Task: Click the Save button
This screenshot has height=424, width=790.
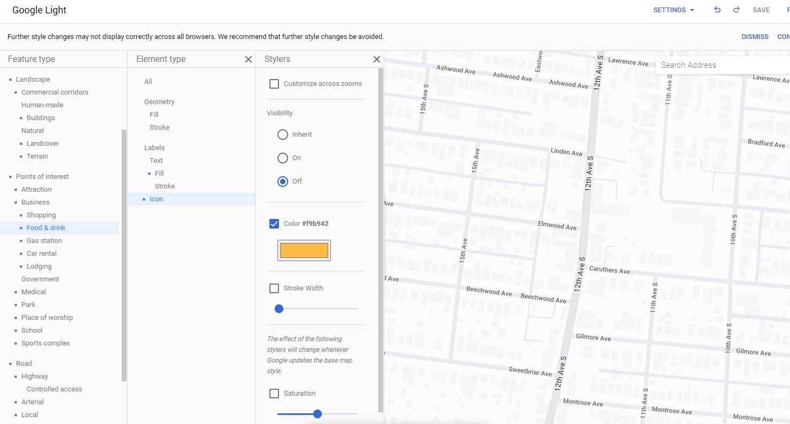Action: pyautogui.click(x=761, y=10)
